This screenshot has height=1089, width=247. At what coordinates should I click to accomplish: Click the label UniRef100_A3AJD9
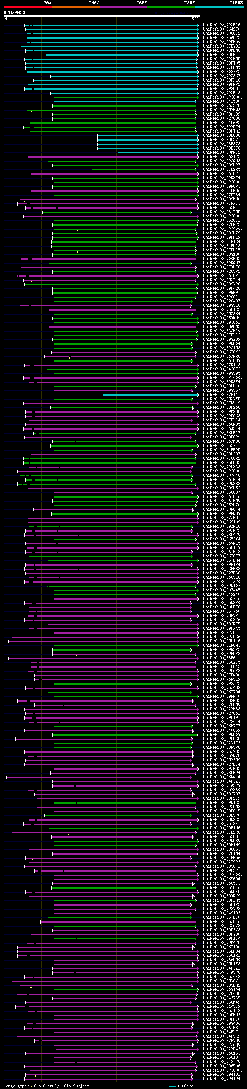(222, 114)
